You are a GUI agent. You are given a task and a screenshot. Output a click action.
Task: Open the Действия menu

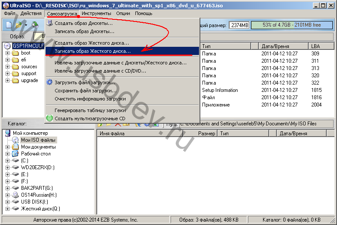coord(31,13)
